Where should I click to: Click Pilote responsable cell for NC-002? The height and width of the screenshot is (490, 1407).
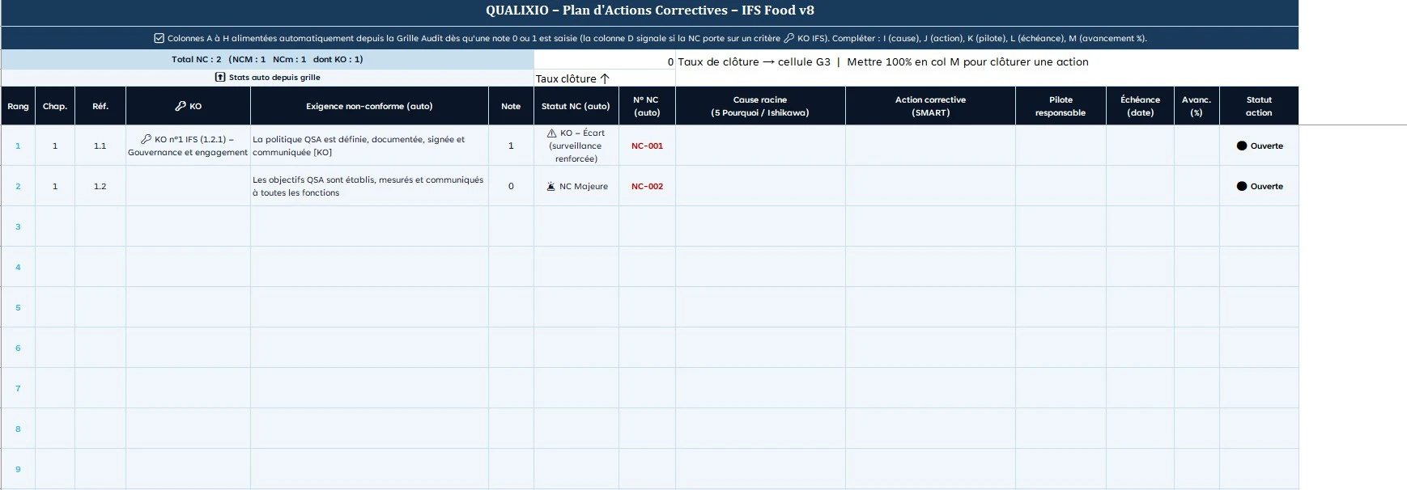click(x=1061, y=186)
